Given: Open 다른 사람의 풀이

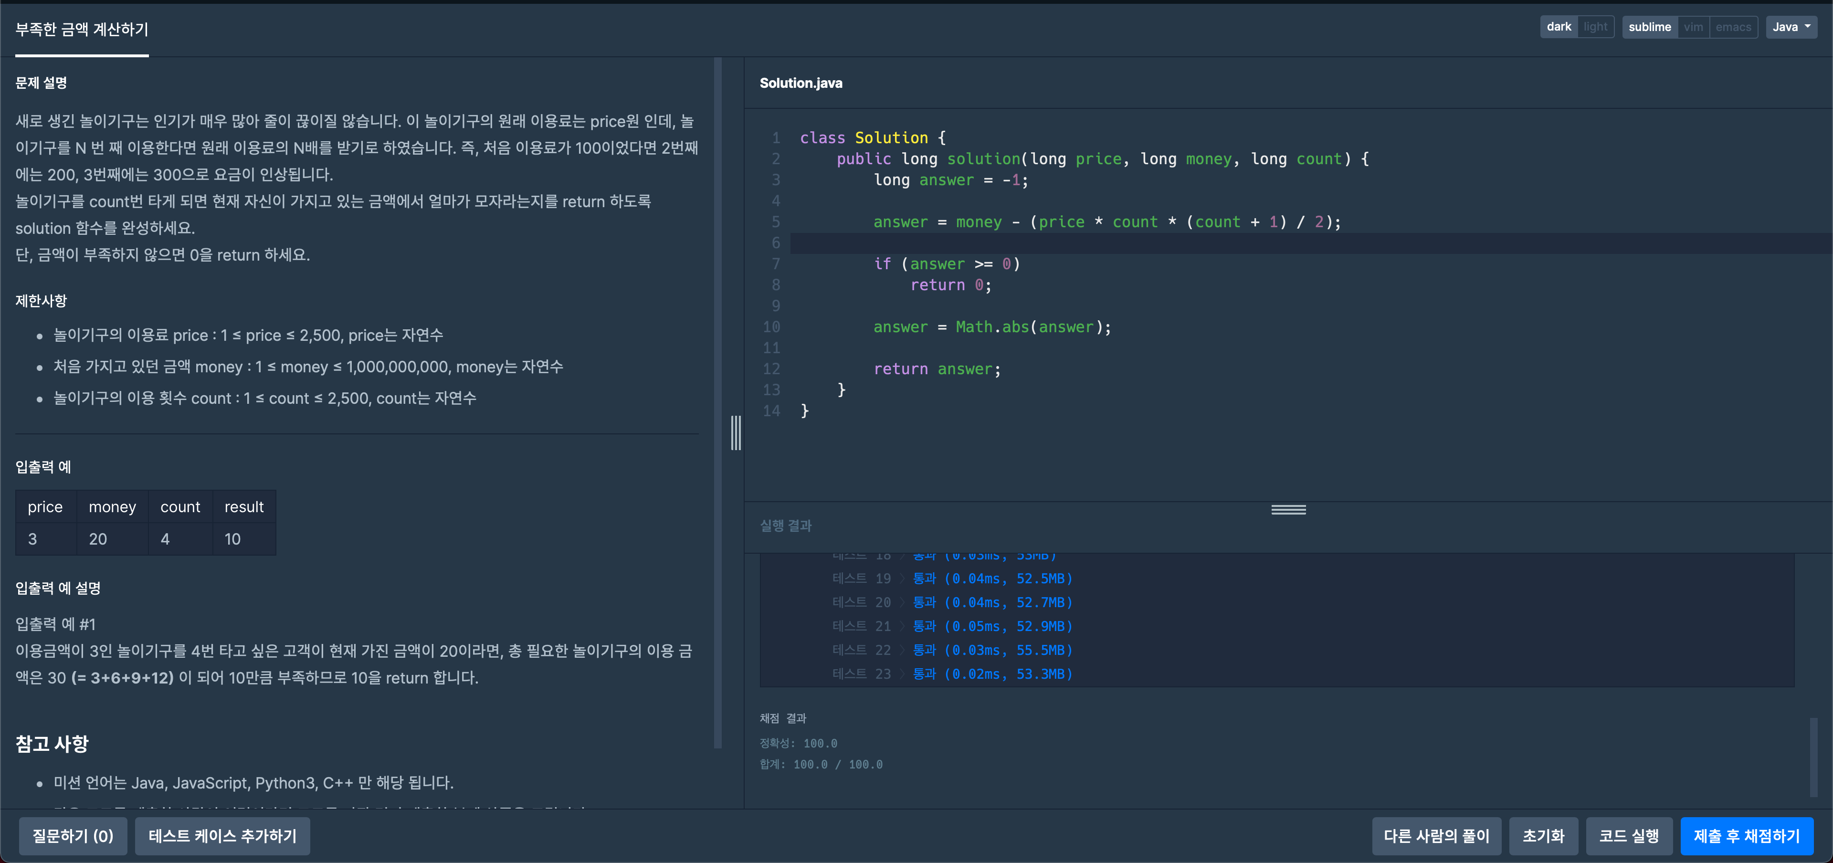Looking at the screenshot, I should tap(1436, 836).
